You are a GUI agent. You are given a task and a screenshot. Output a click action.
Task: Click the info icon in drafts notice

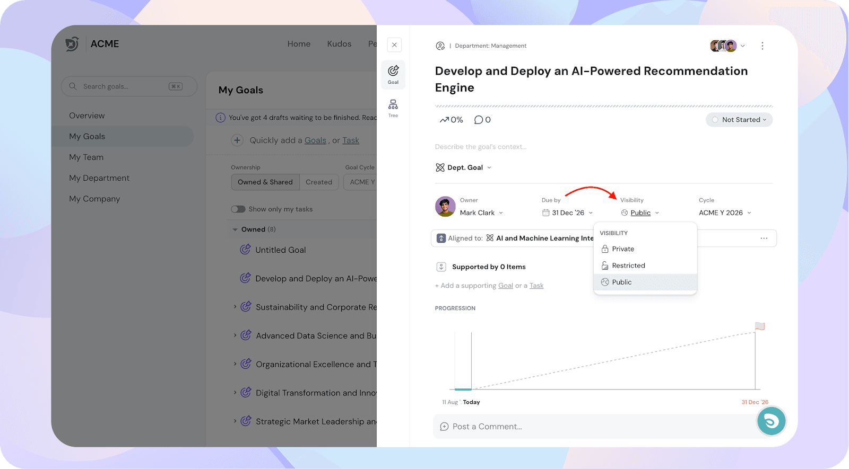[x=221, y=118]
